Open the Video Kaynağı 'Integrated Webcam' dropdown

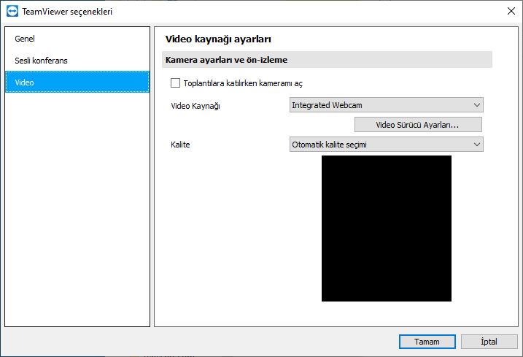point(387,105)
